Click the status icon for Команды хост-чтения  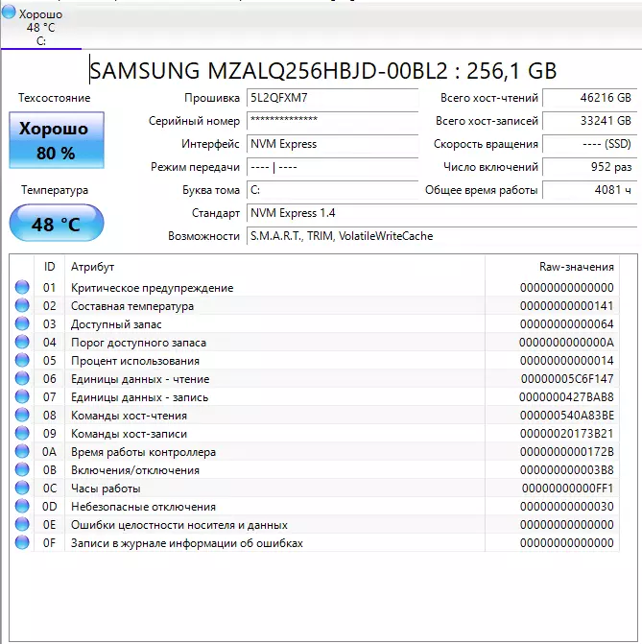click(x=22, y=416)
